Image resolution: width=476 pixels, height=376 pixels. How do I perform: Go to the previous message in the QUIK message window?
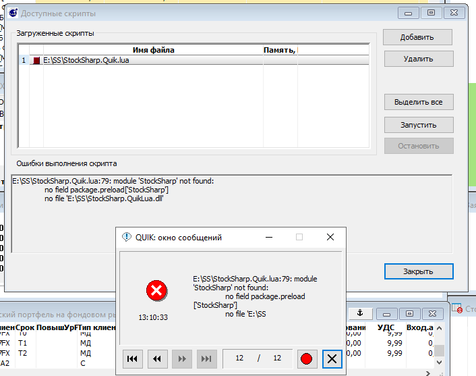(157, 358)
